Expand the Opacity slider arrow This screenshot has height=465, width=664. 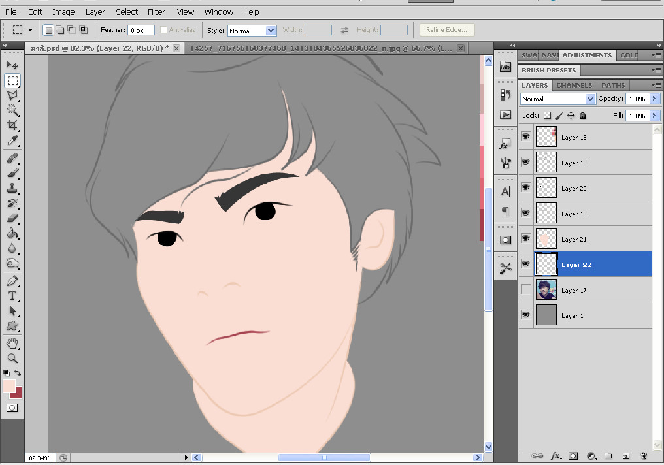(654, 99)
